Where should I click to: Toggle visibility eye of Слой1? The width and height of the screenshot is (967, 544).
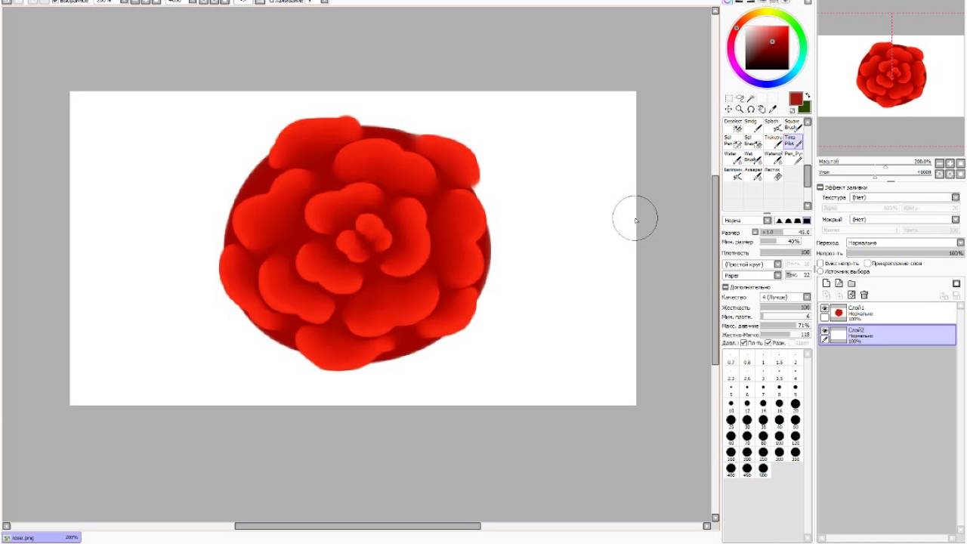[x=825, y=308]
